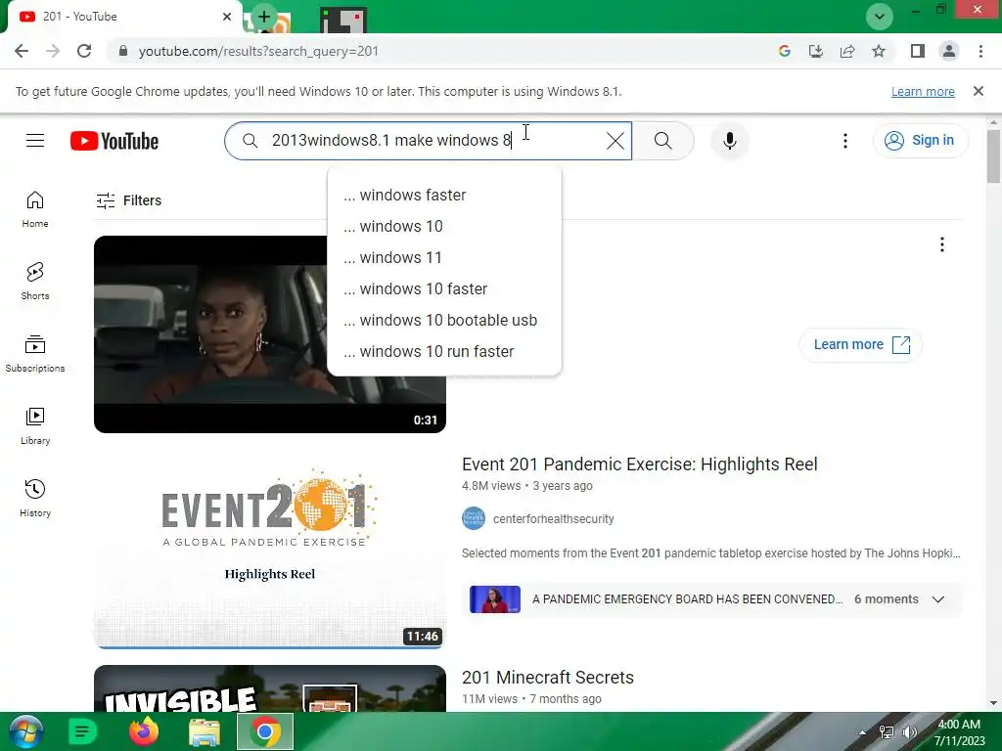Screen dimensions: 1002x751
Task: Visit centerforhealthsecurity channel
Action: (x=554, y=519)
